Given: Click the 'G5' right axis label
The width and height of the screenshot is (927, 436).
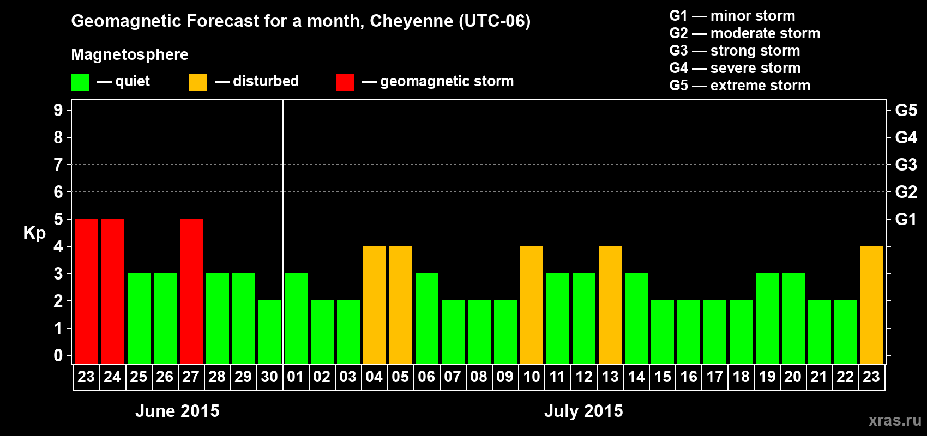Looking at the screenshot, I should (906, 110).
